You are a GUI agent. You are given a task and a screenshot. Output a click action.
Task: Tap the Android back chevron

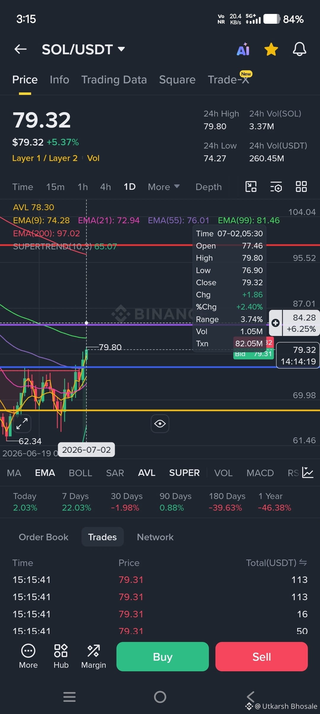click(x=251, y=697)
